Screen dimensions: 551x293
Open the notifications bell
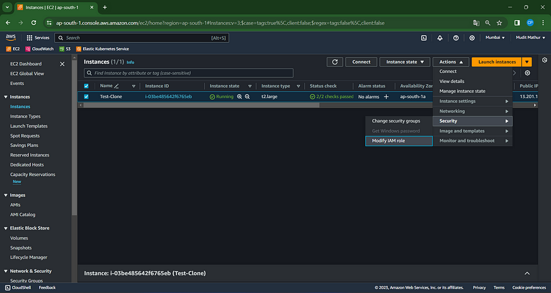pyautogui.click(x=440, y=38)
